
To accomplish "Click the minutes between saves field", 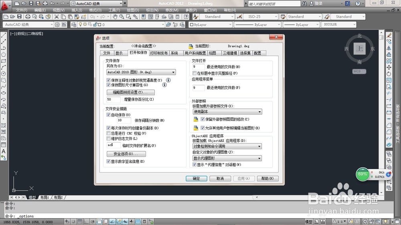I will click(124, 120).
